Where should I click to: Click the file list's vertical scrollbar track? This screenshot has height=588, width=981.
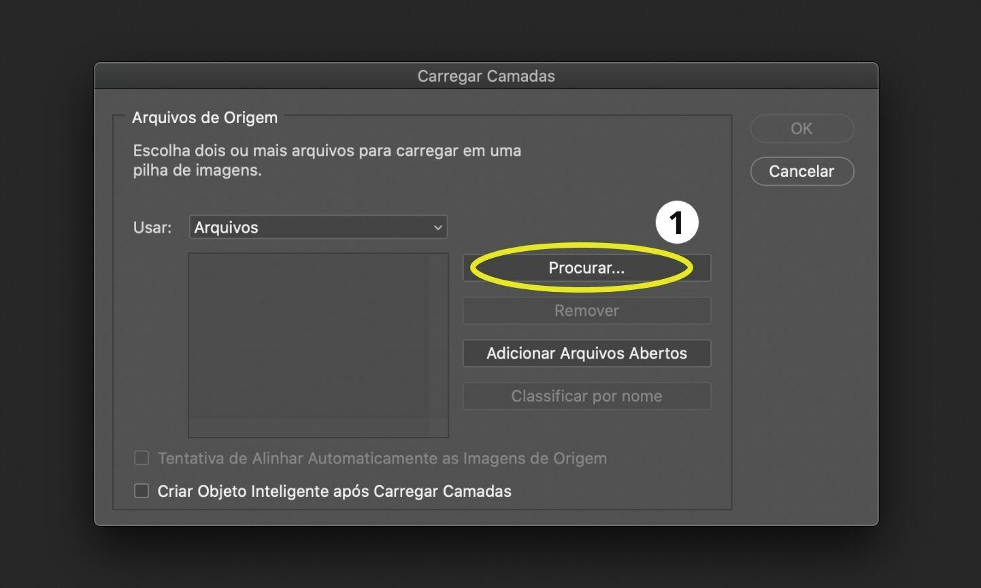[x=439, y=344]
